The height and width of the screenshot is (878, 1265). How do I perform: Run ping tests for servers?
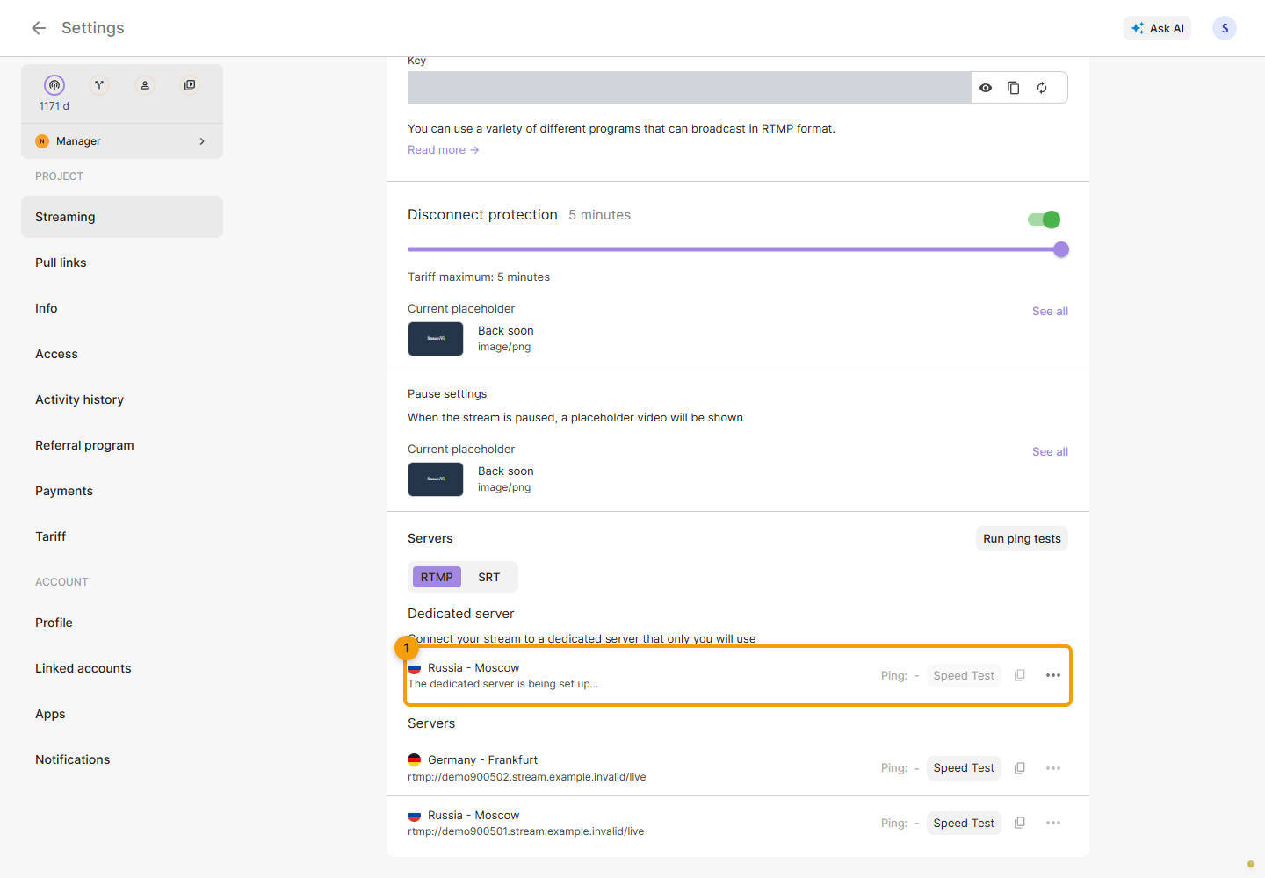pyautogui.click(x=1022, y=538)
